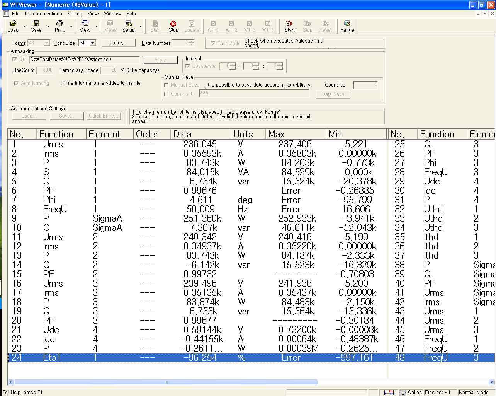Click the SigmaA element in row 9
This screenshot has width=496, height=396.
click(x=107, y=218)
